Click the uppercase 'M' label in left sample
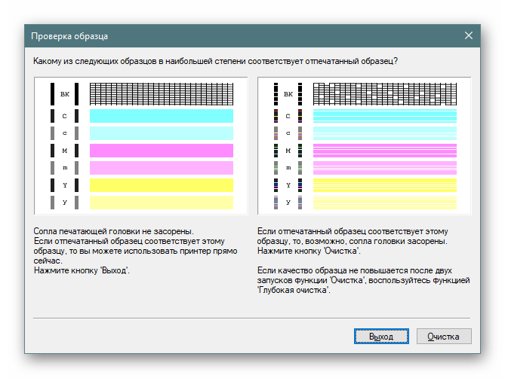 pyautogui.click(x=64, y=150)
